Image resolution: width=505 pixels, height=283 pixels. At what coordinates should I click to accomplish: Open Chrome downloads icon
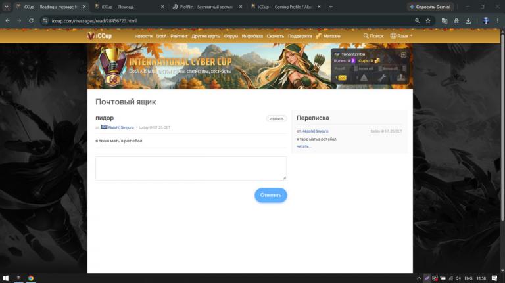pyautogui.click(x=468, y=20)
